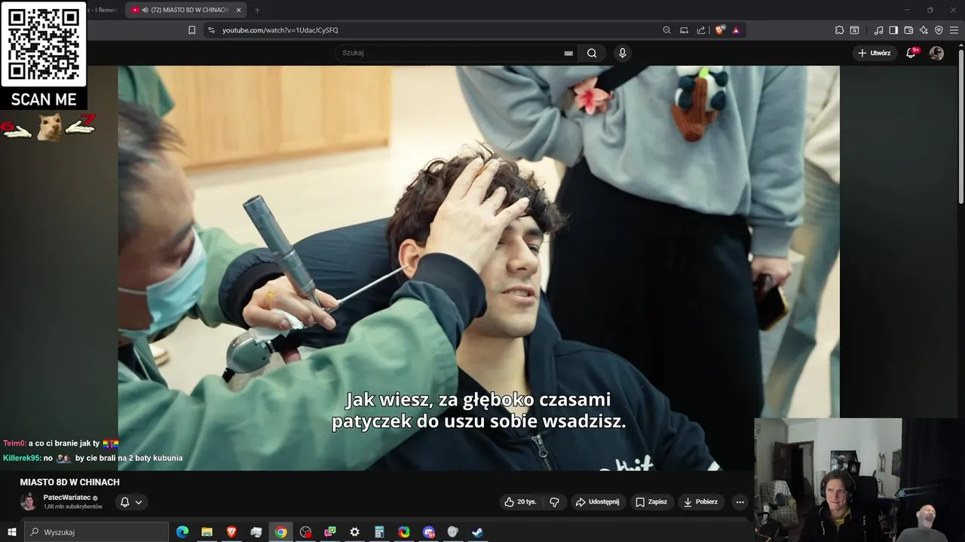This screenshot has height=542, width=965.
Task: Open the three-dot more actions menu
Action: point(740,502)
